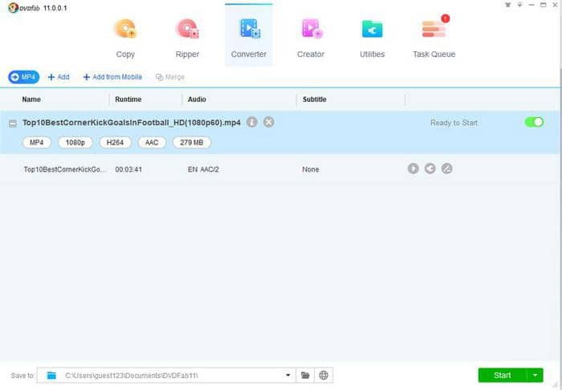Click the blue folder icon in Save to
This screenshot has width=562, height=390.
pyautogui.click(x=51, y=376)
